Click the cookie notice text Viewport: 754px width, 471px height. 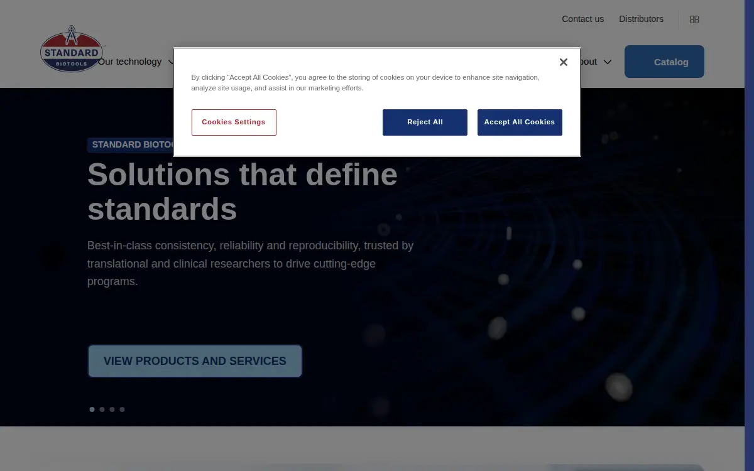[365, 82]
